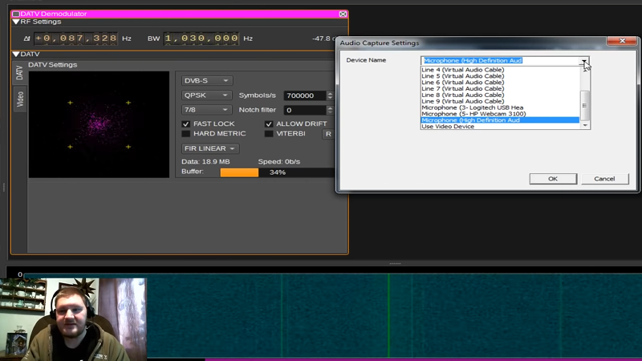Screen dimensions: 642x361
Task: Close the DATV Demodulator panel
Action: pyautogui.click(x=343, y=14)
